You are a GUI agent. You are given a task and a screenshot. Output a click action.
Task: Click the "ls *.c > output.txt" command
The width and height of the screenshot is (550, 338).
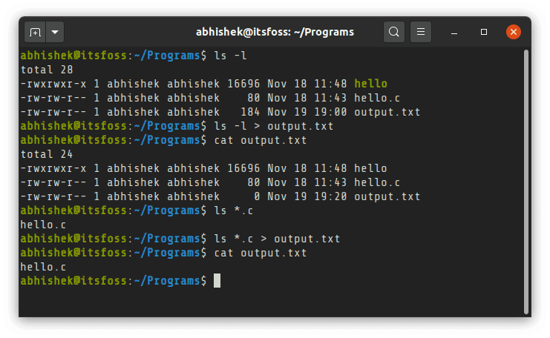[x=276, y=239]
